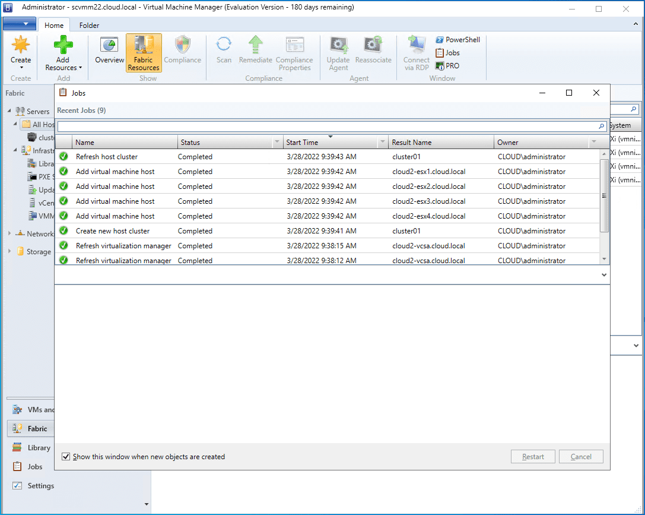Open the Start Time column filter dropdown

383,141
